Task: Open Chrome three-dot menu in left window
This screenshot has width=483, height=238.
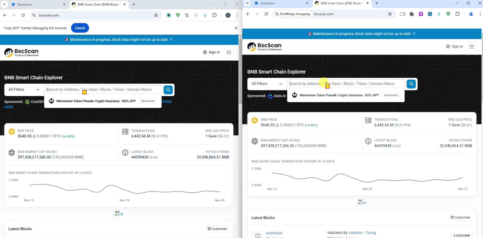Action: click(x=237, y=15)
